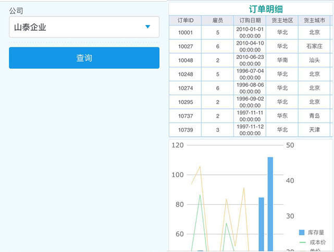334x252 pixels.
Task: Click the shorter blue bar beside tallest
Action: pyautogui.click(x=262, y=224)
